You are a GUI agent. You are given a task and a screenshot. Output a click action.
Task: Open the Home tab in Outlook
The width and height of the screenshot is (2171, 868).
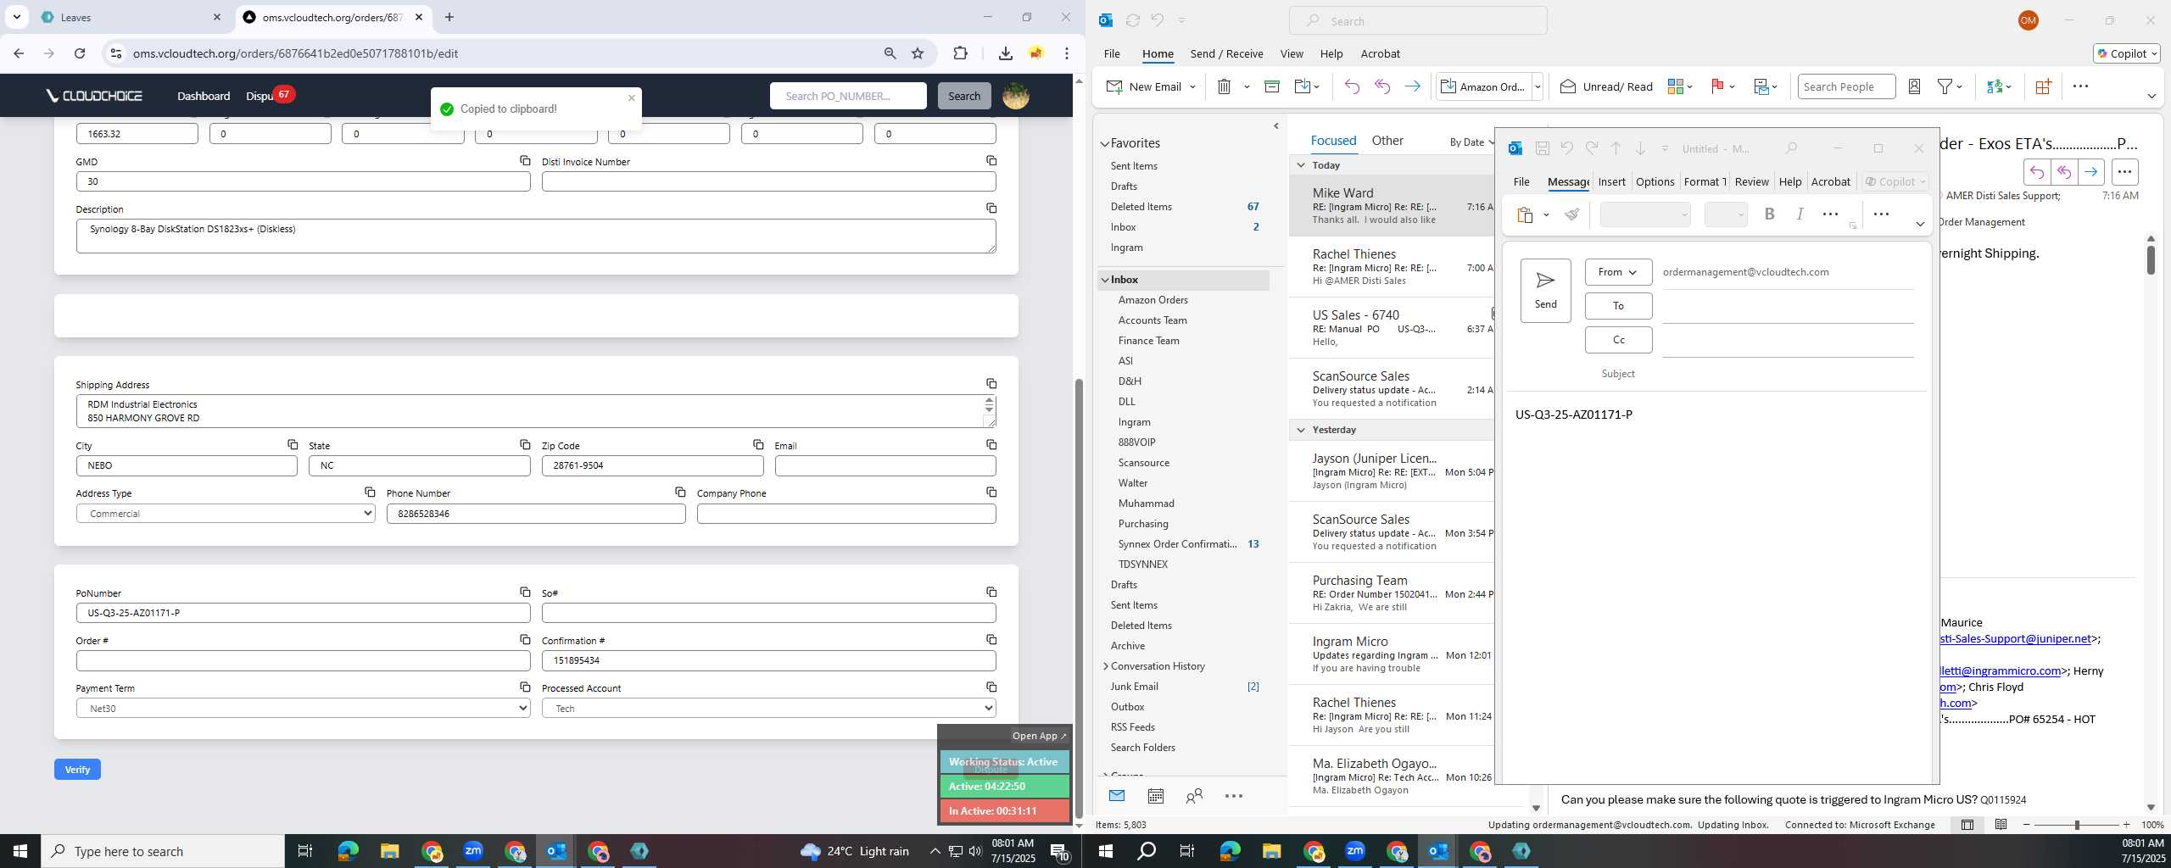click(1158, 53)
